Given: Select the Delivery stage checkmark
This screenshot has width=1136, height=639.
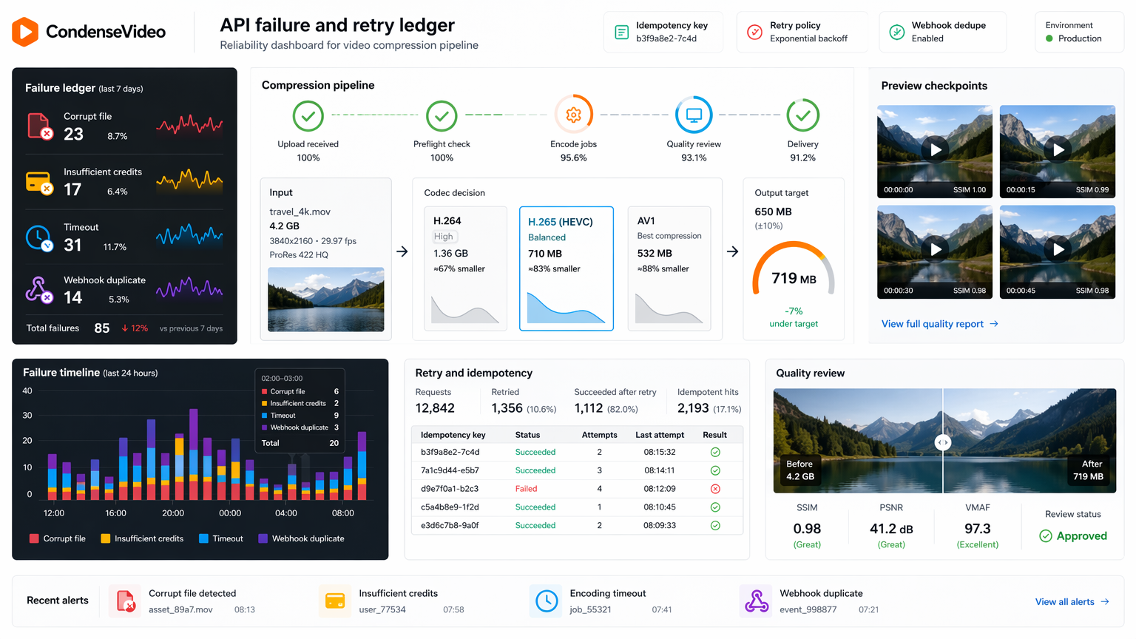Looking at the screenshot, I should pos(802,115).
